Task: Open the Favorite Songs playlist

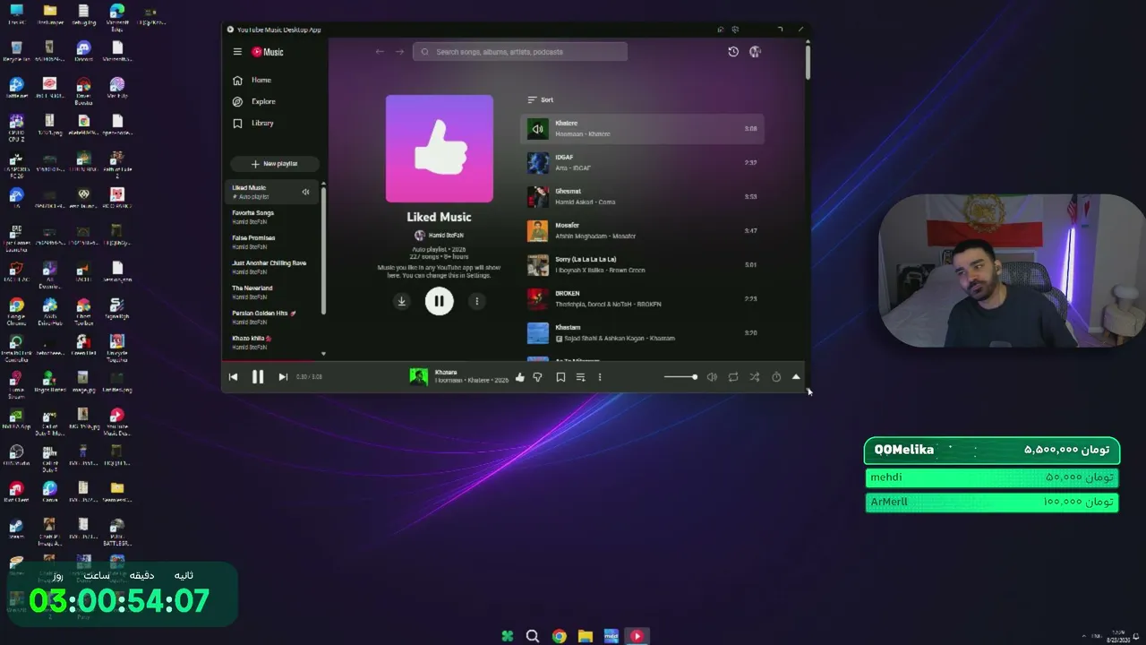Action: click(271, 217)
